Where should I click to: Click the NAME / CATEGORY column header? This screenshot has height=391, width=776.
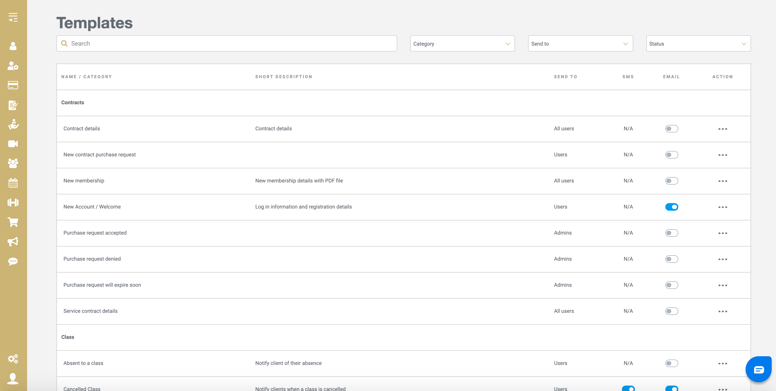pyautogui.click(x=87, y=77)
